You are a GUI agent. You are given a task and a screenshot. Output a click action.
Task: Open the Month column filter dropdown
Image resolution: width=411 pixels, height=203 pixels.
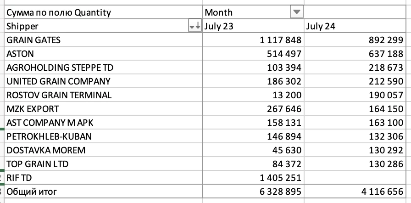[x=297, y=12]
